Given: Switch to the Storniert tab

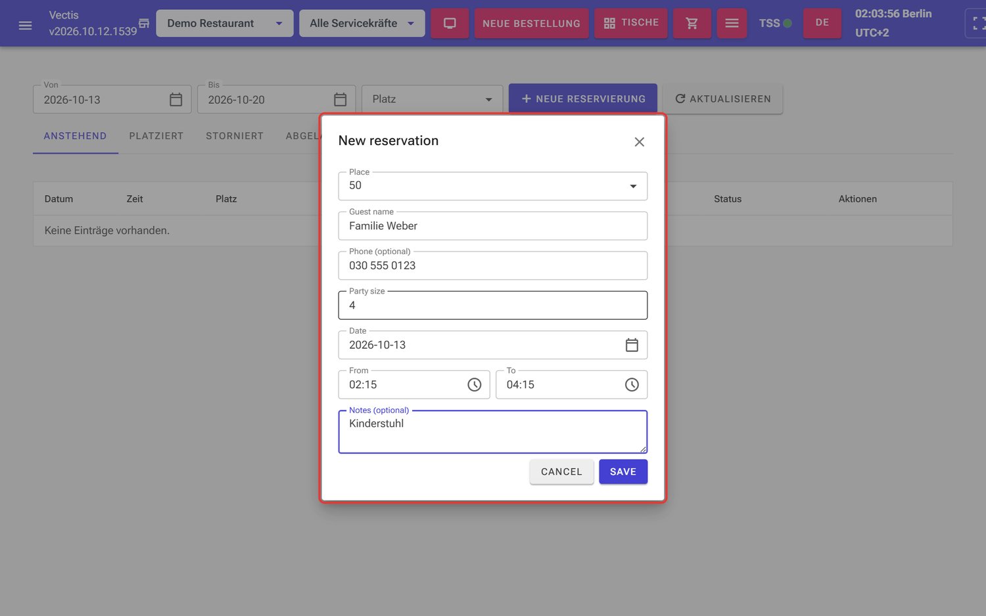Looking at the screenshot, I should [235, 136].
